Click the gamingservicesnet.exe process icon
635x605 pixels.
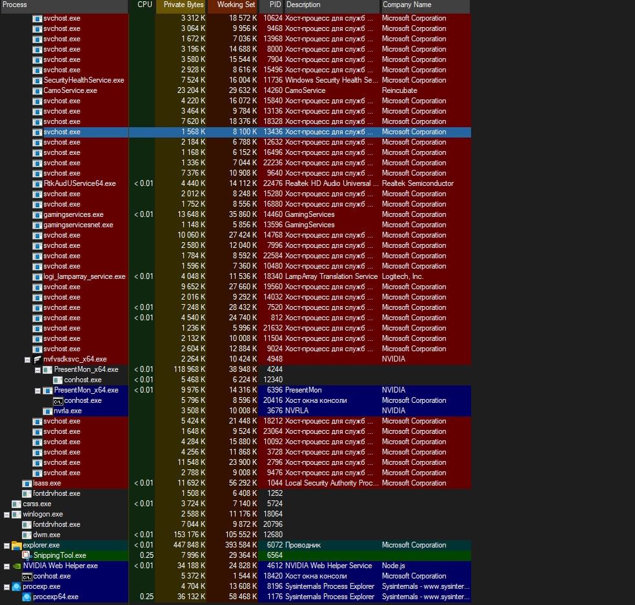click(37, 225)
